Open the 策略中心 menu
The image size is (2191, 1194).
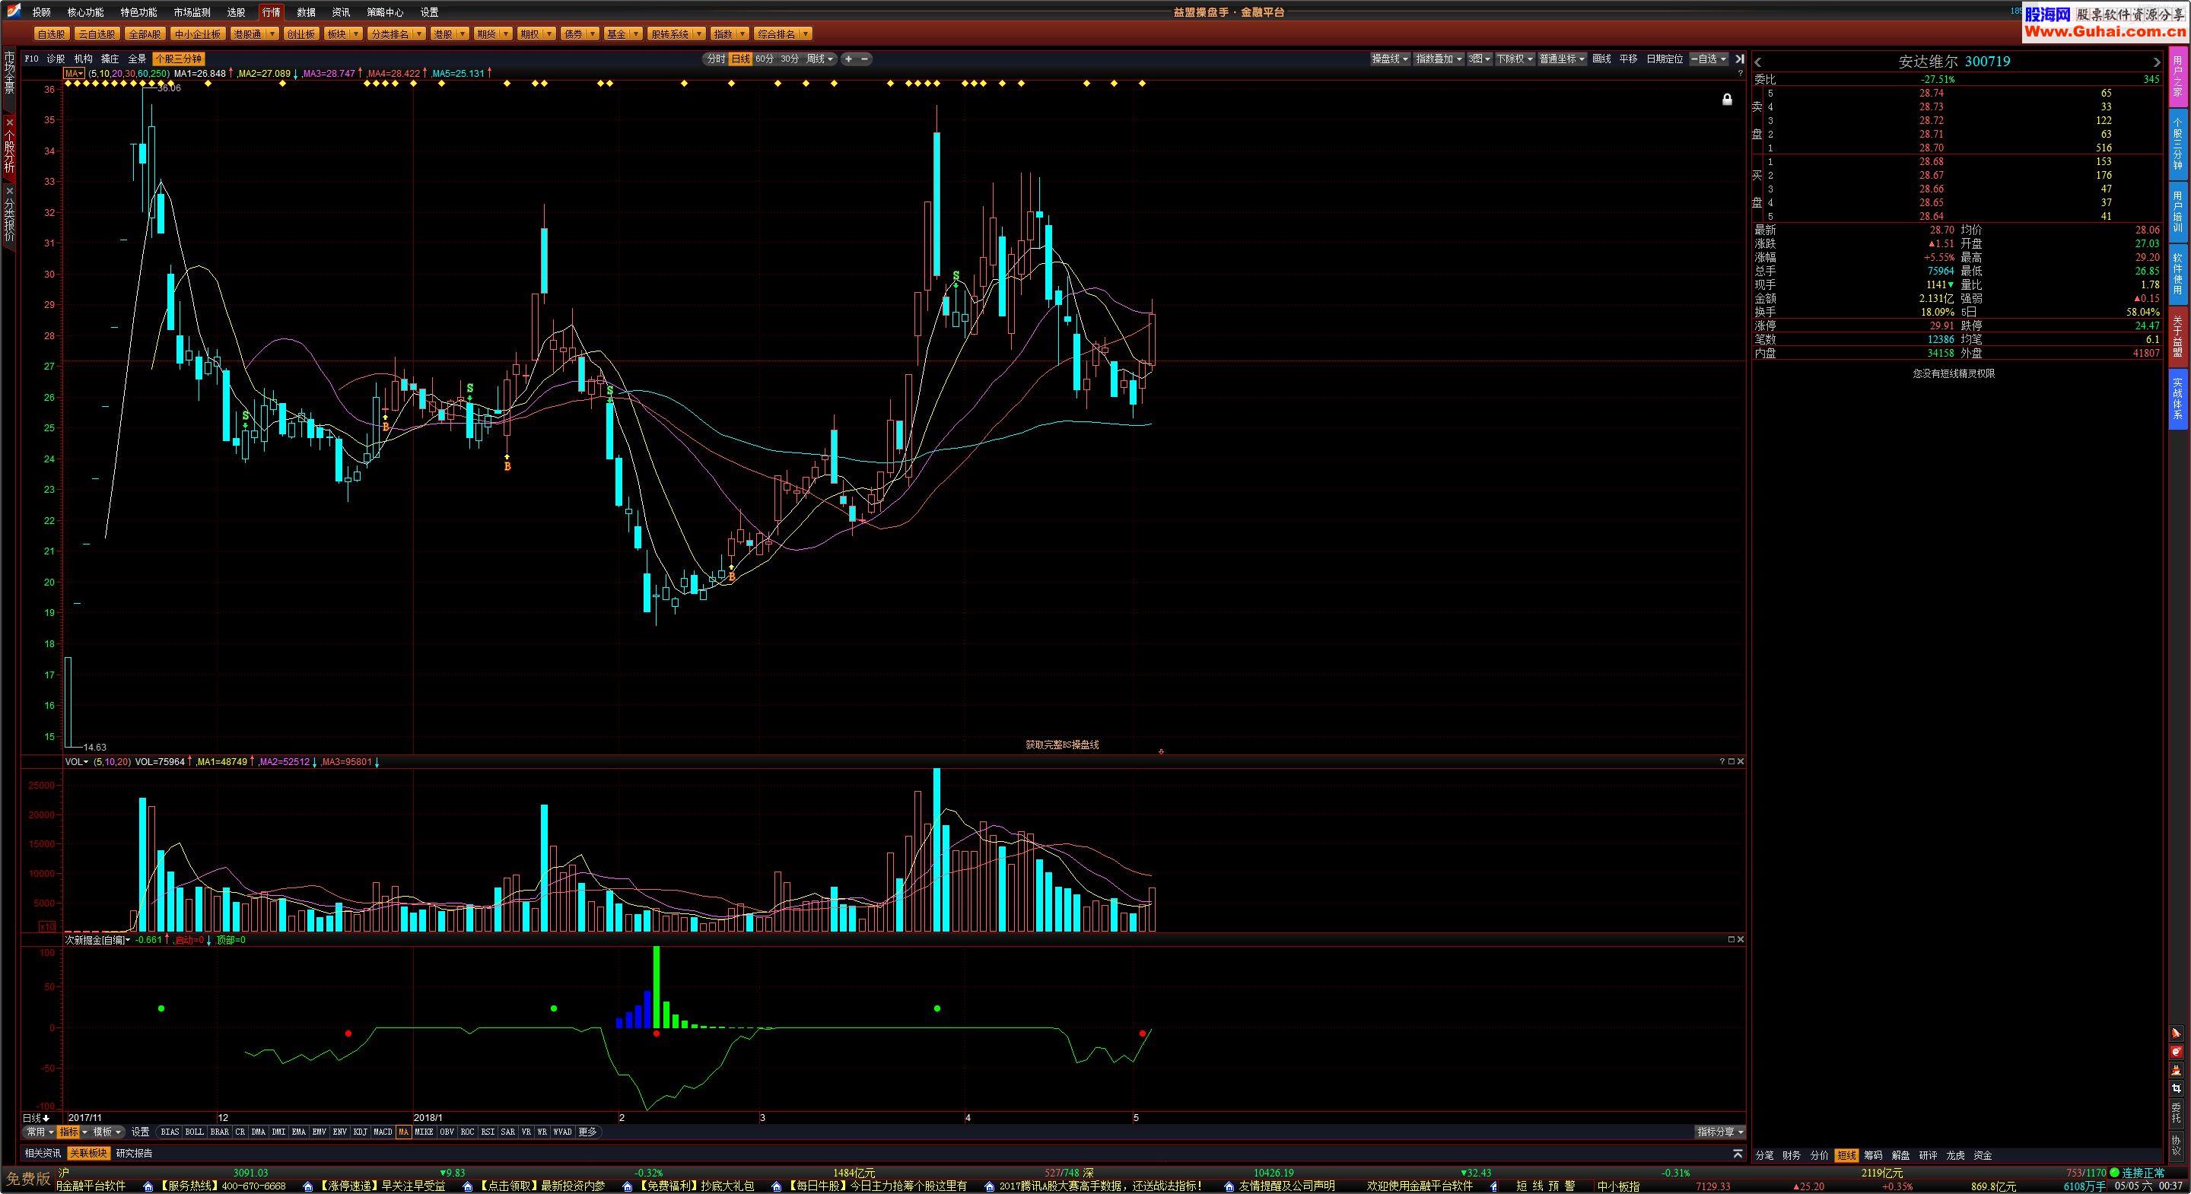coord(385,12)
